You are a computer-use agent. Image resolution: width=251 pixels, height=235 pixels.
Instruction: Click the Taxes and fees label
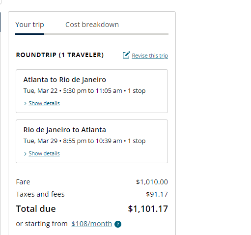[40, 194]
